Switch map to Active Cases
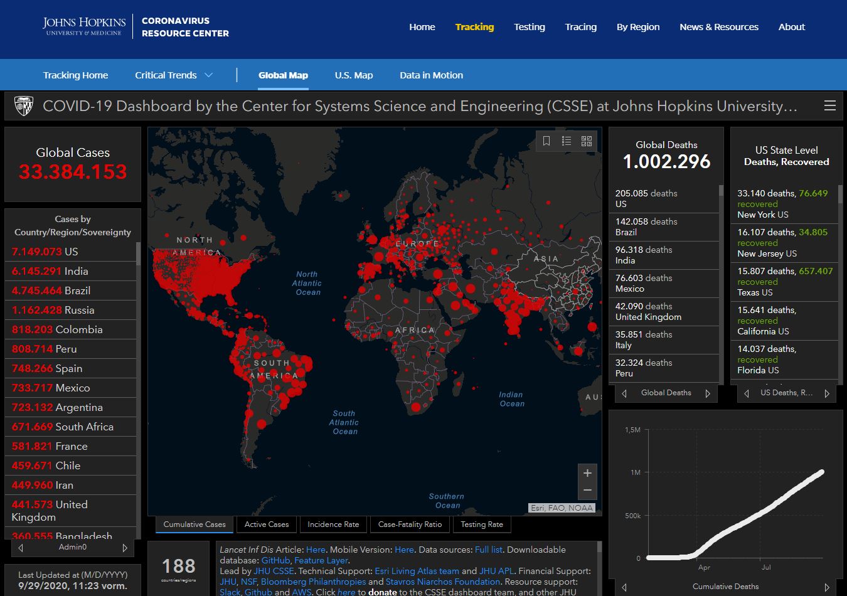Image resolution: width=847 pixels, height=596 pixels. tap(267, 524)
